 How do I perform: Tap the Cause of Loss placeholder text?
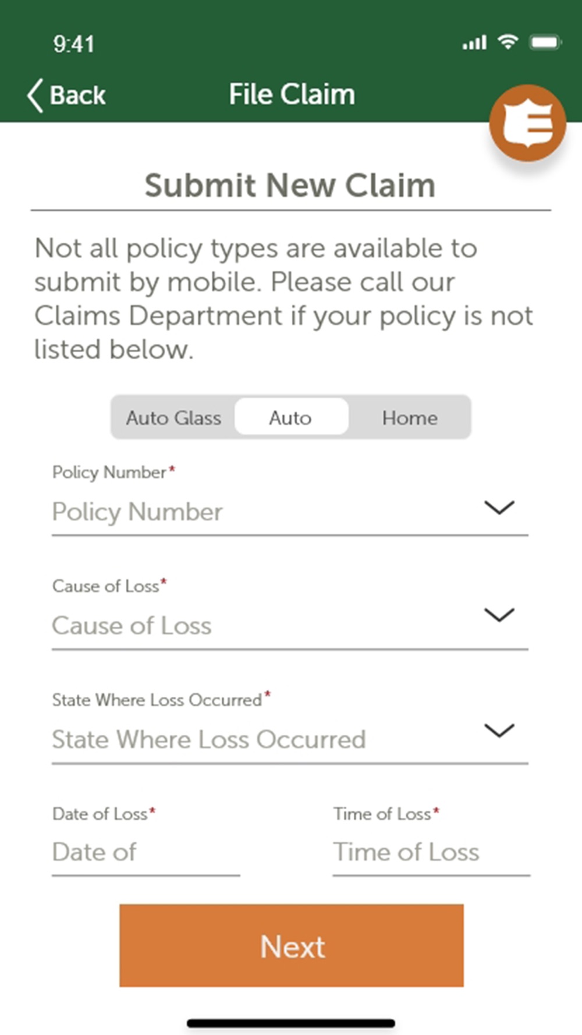coord(132,626)
